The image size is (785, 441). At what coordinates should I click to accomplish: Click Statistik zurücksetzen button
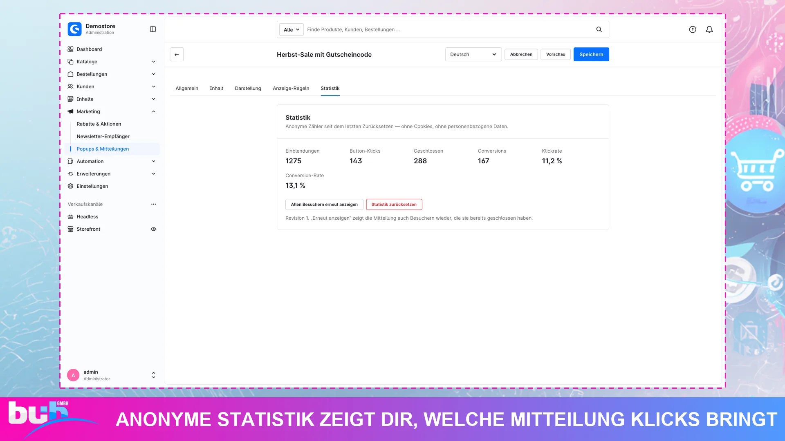point(394,205)
